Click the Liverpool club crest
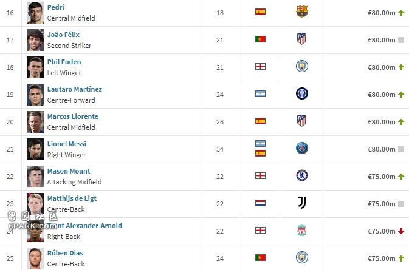 pos(302,230)
